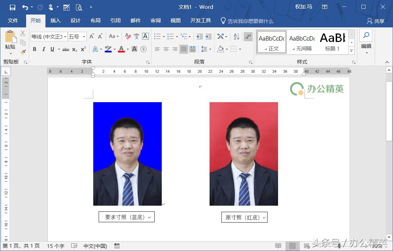393x251 pixels.
Task: Select the Format Painter (格式刷) icon
Action: coord(23,51)
